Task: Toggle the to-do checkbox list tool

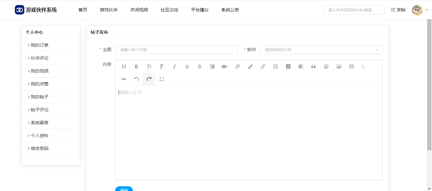Action: 288,67
